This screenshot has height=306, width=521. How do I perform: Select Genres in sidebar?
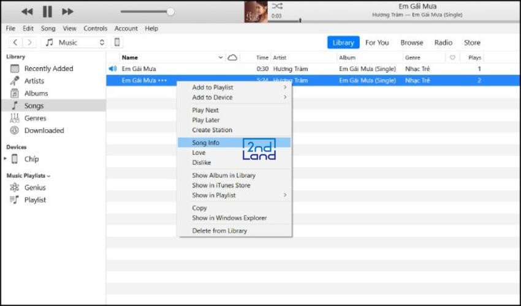click(x=53, y=118)
